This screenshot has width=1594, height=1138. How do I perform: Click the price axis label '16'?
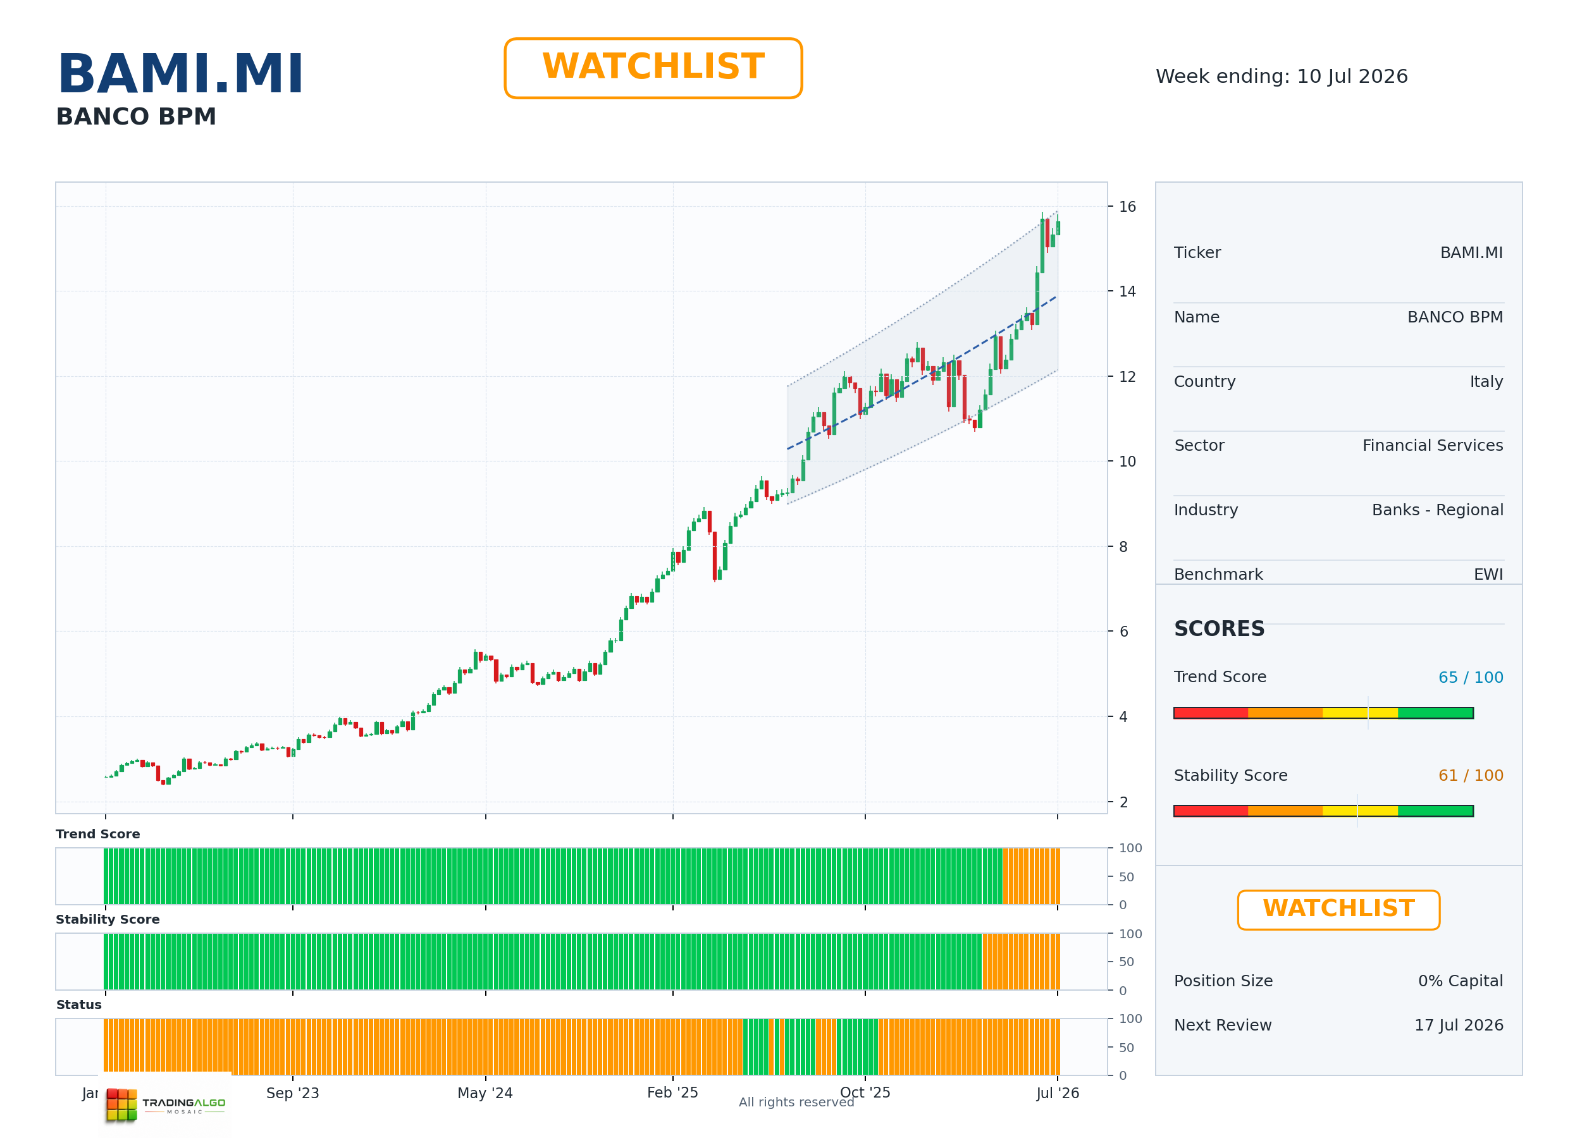click(1127, 207)
